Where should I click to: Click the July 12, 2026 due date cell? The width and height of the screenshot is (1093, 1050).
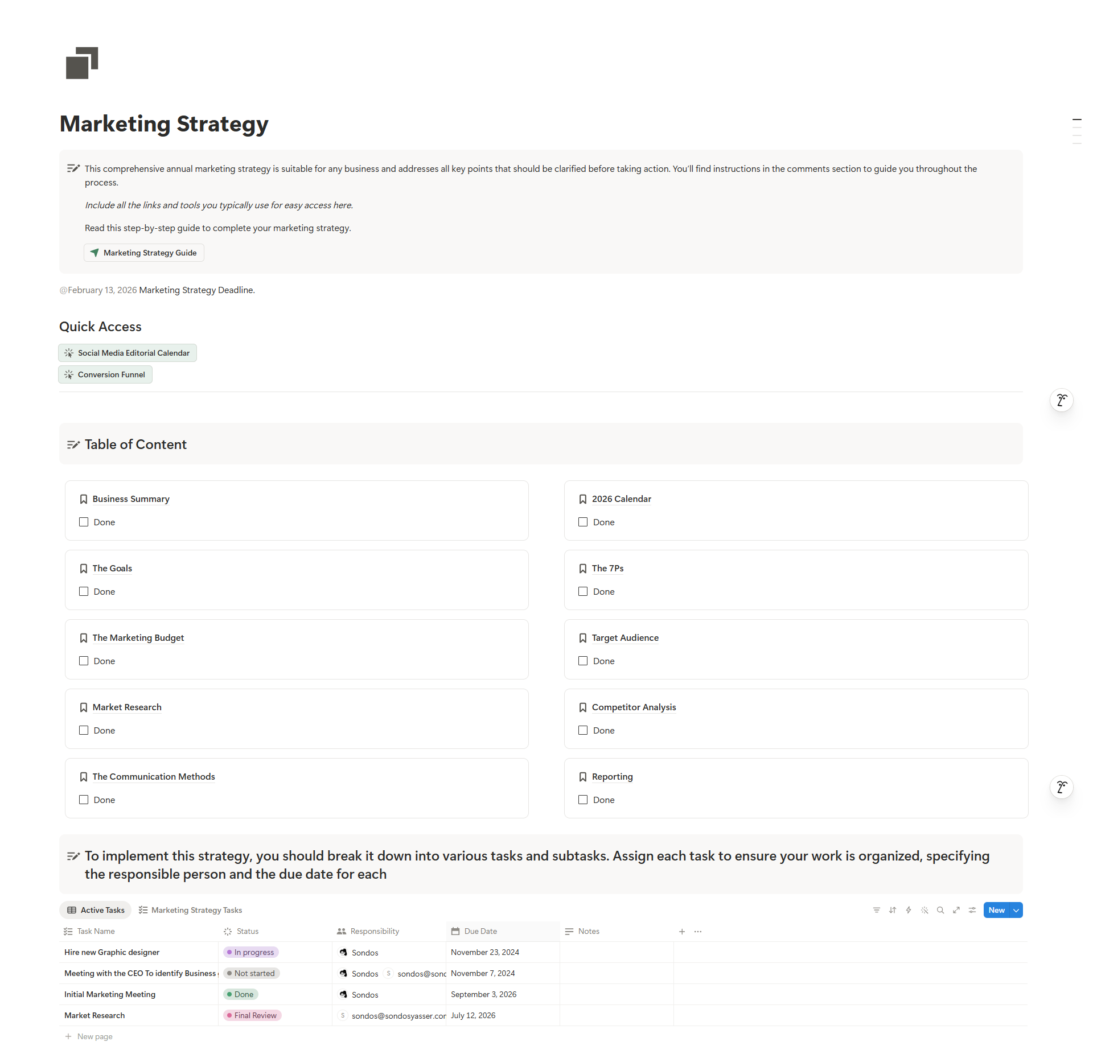pyautogui.click(x=503, y=1015)
